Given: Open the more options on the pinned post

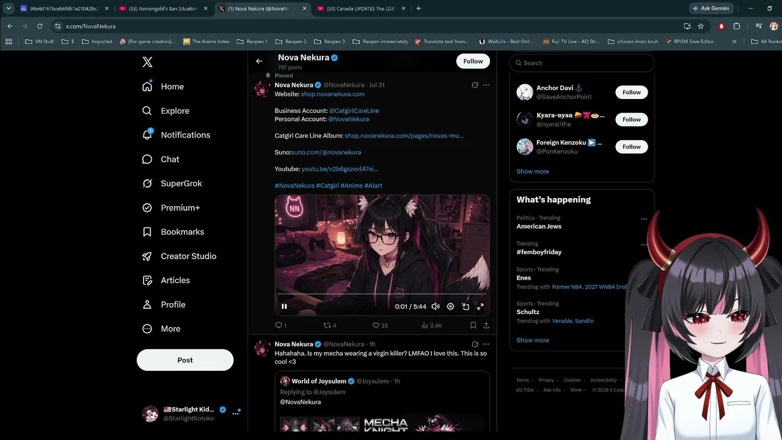Looking at the screenshot, I should (x=486, y=85).
